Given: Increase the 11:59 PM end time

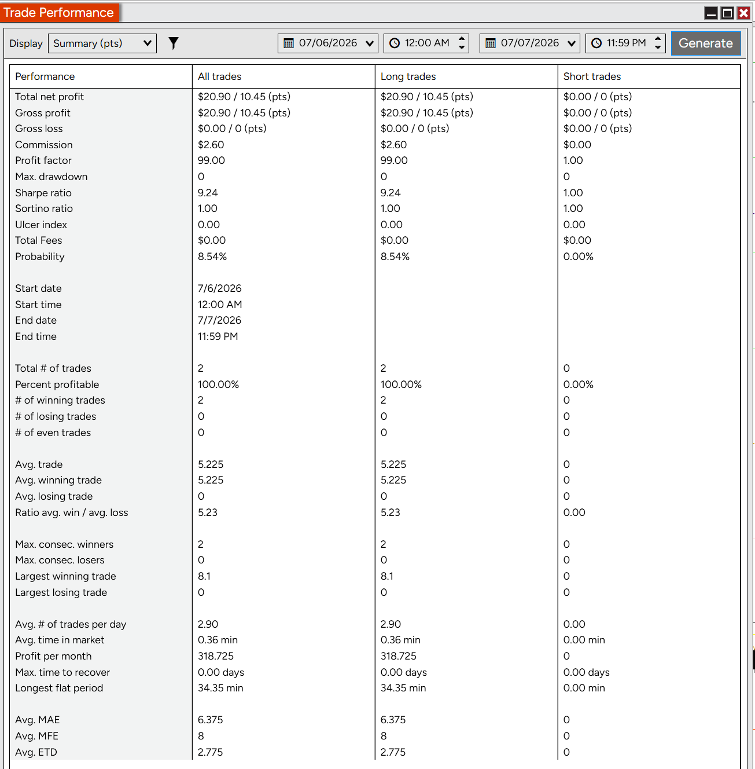Looking at the screenshot, I should [x=658, y=39].
